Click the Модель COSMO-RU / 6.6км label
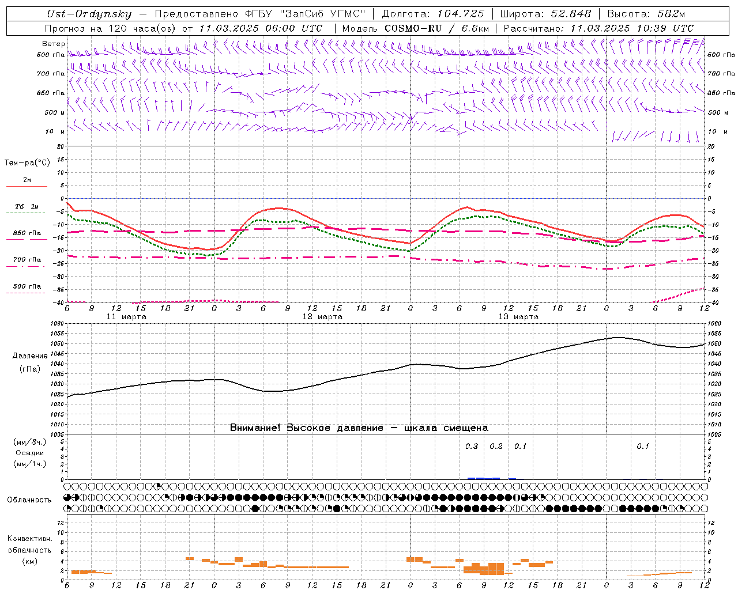 (416, 28)
